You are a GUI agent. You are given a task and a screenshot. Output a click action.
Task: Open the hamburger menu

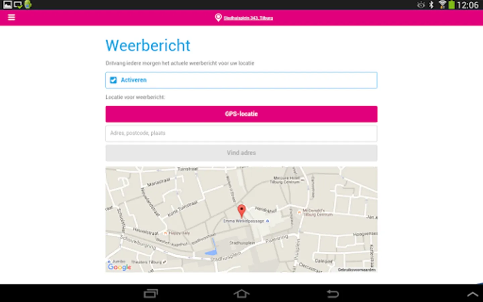click(x=11, y=17)
